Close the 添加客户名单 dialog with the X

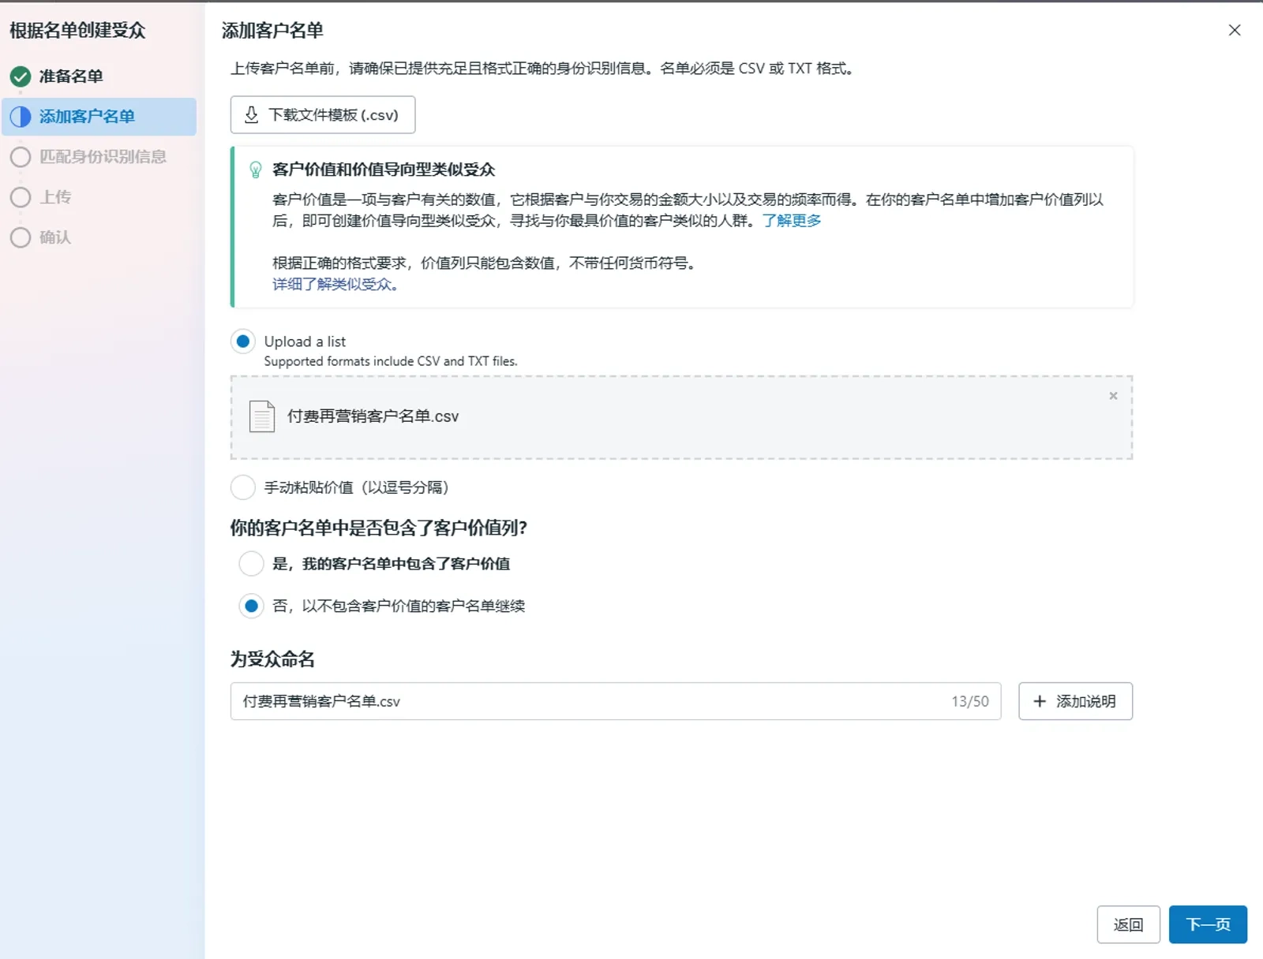coord(1235,30)
